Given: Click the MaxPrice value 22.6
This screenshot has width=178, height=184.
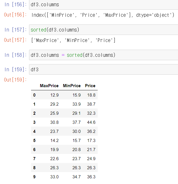Looking at the screenshot, I should [54, 159].
